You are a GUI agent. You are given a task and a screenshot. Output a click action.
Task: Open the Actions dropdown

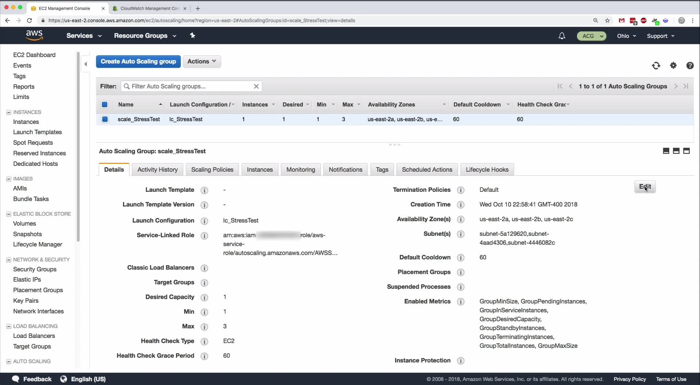202,61
